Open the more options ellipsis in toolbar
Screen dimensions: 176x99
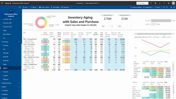tap(71, 7)
